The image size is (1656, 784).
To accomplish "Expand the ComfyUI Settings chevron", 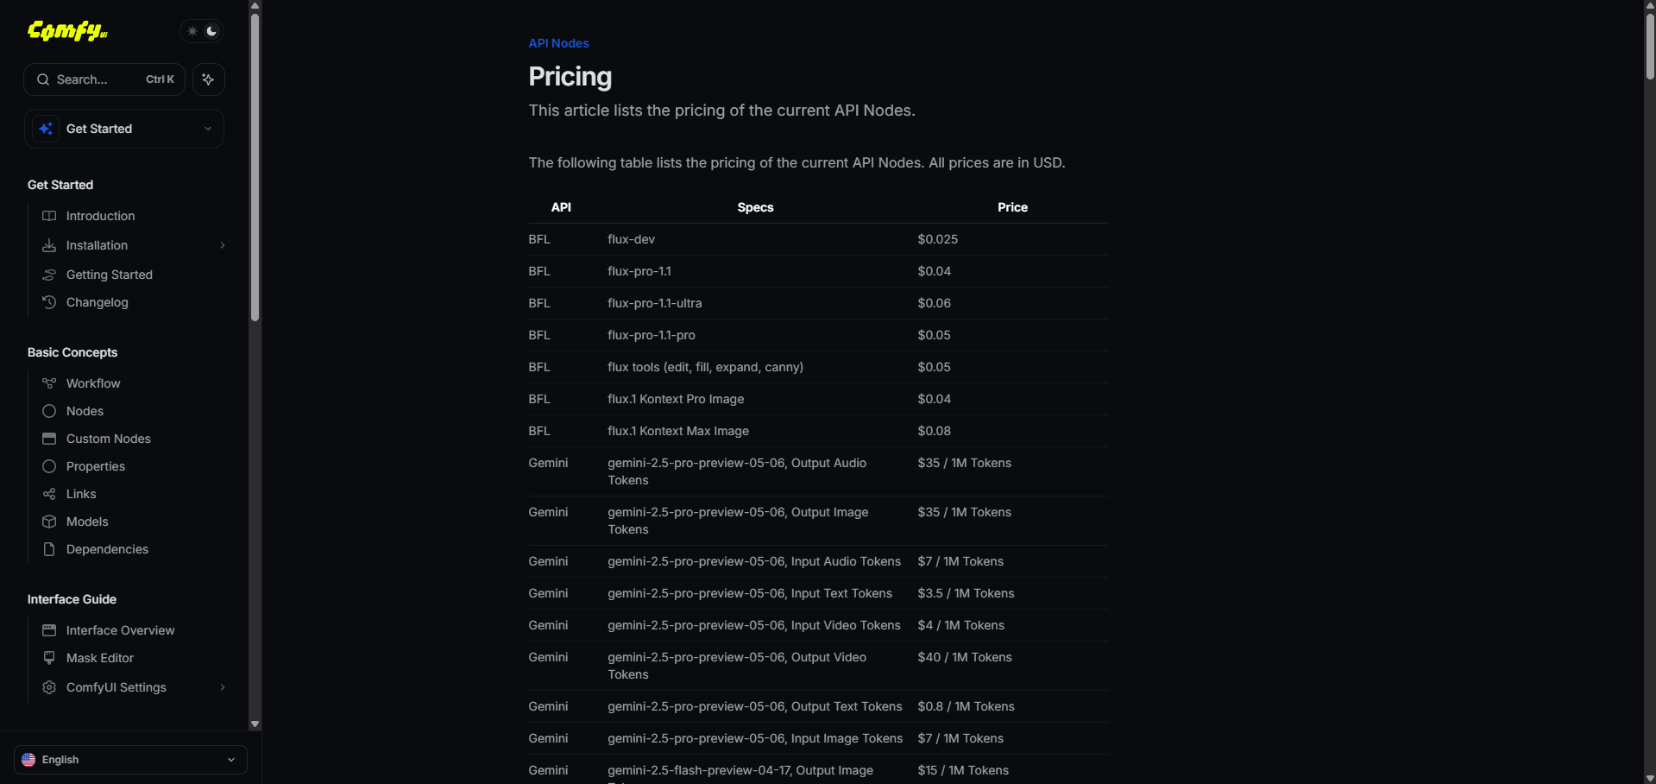I will pos(223,687).
